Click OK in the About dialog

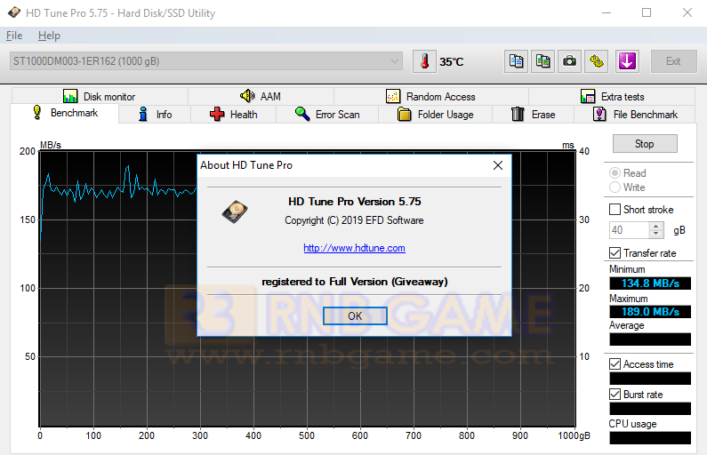click(x=355, y=315)
